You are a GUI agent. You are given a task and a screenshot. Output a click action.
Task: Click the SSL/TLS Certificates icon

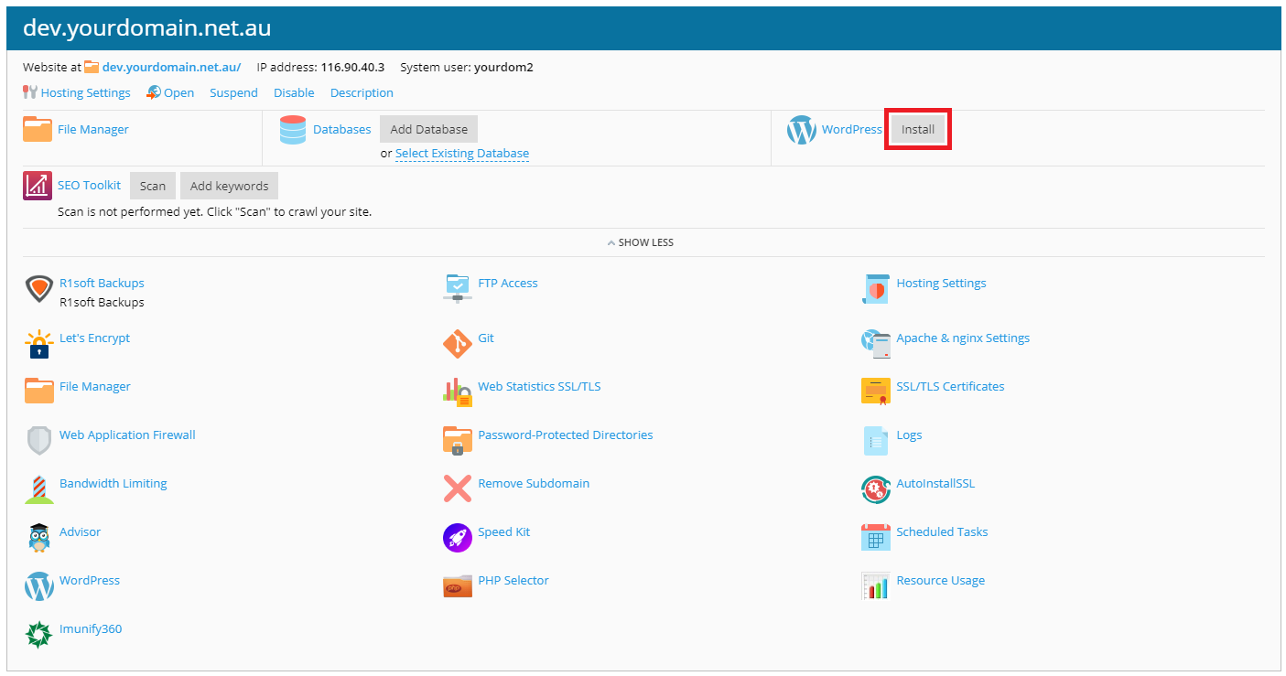[876, 392]
